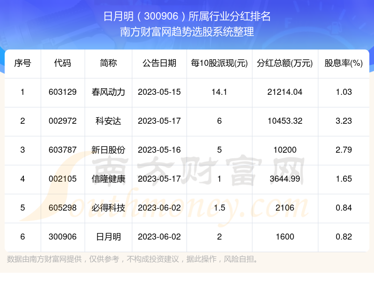Screen dimensions: 374x283
Task: Click dividend yield 0.82
Action: click(x=344, y=237)
